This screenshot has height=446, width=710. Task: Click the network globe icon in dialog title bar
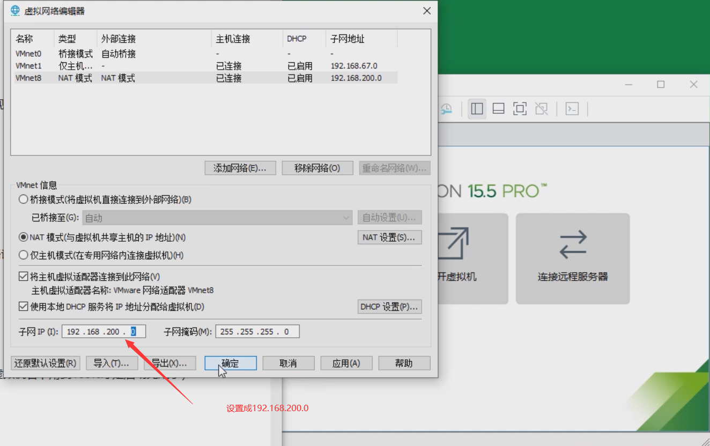(14, 10)
